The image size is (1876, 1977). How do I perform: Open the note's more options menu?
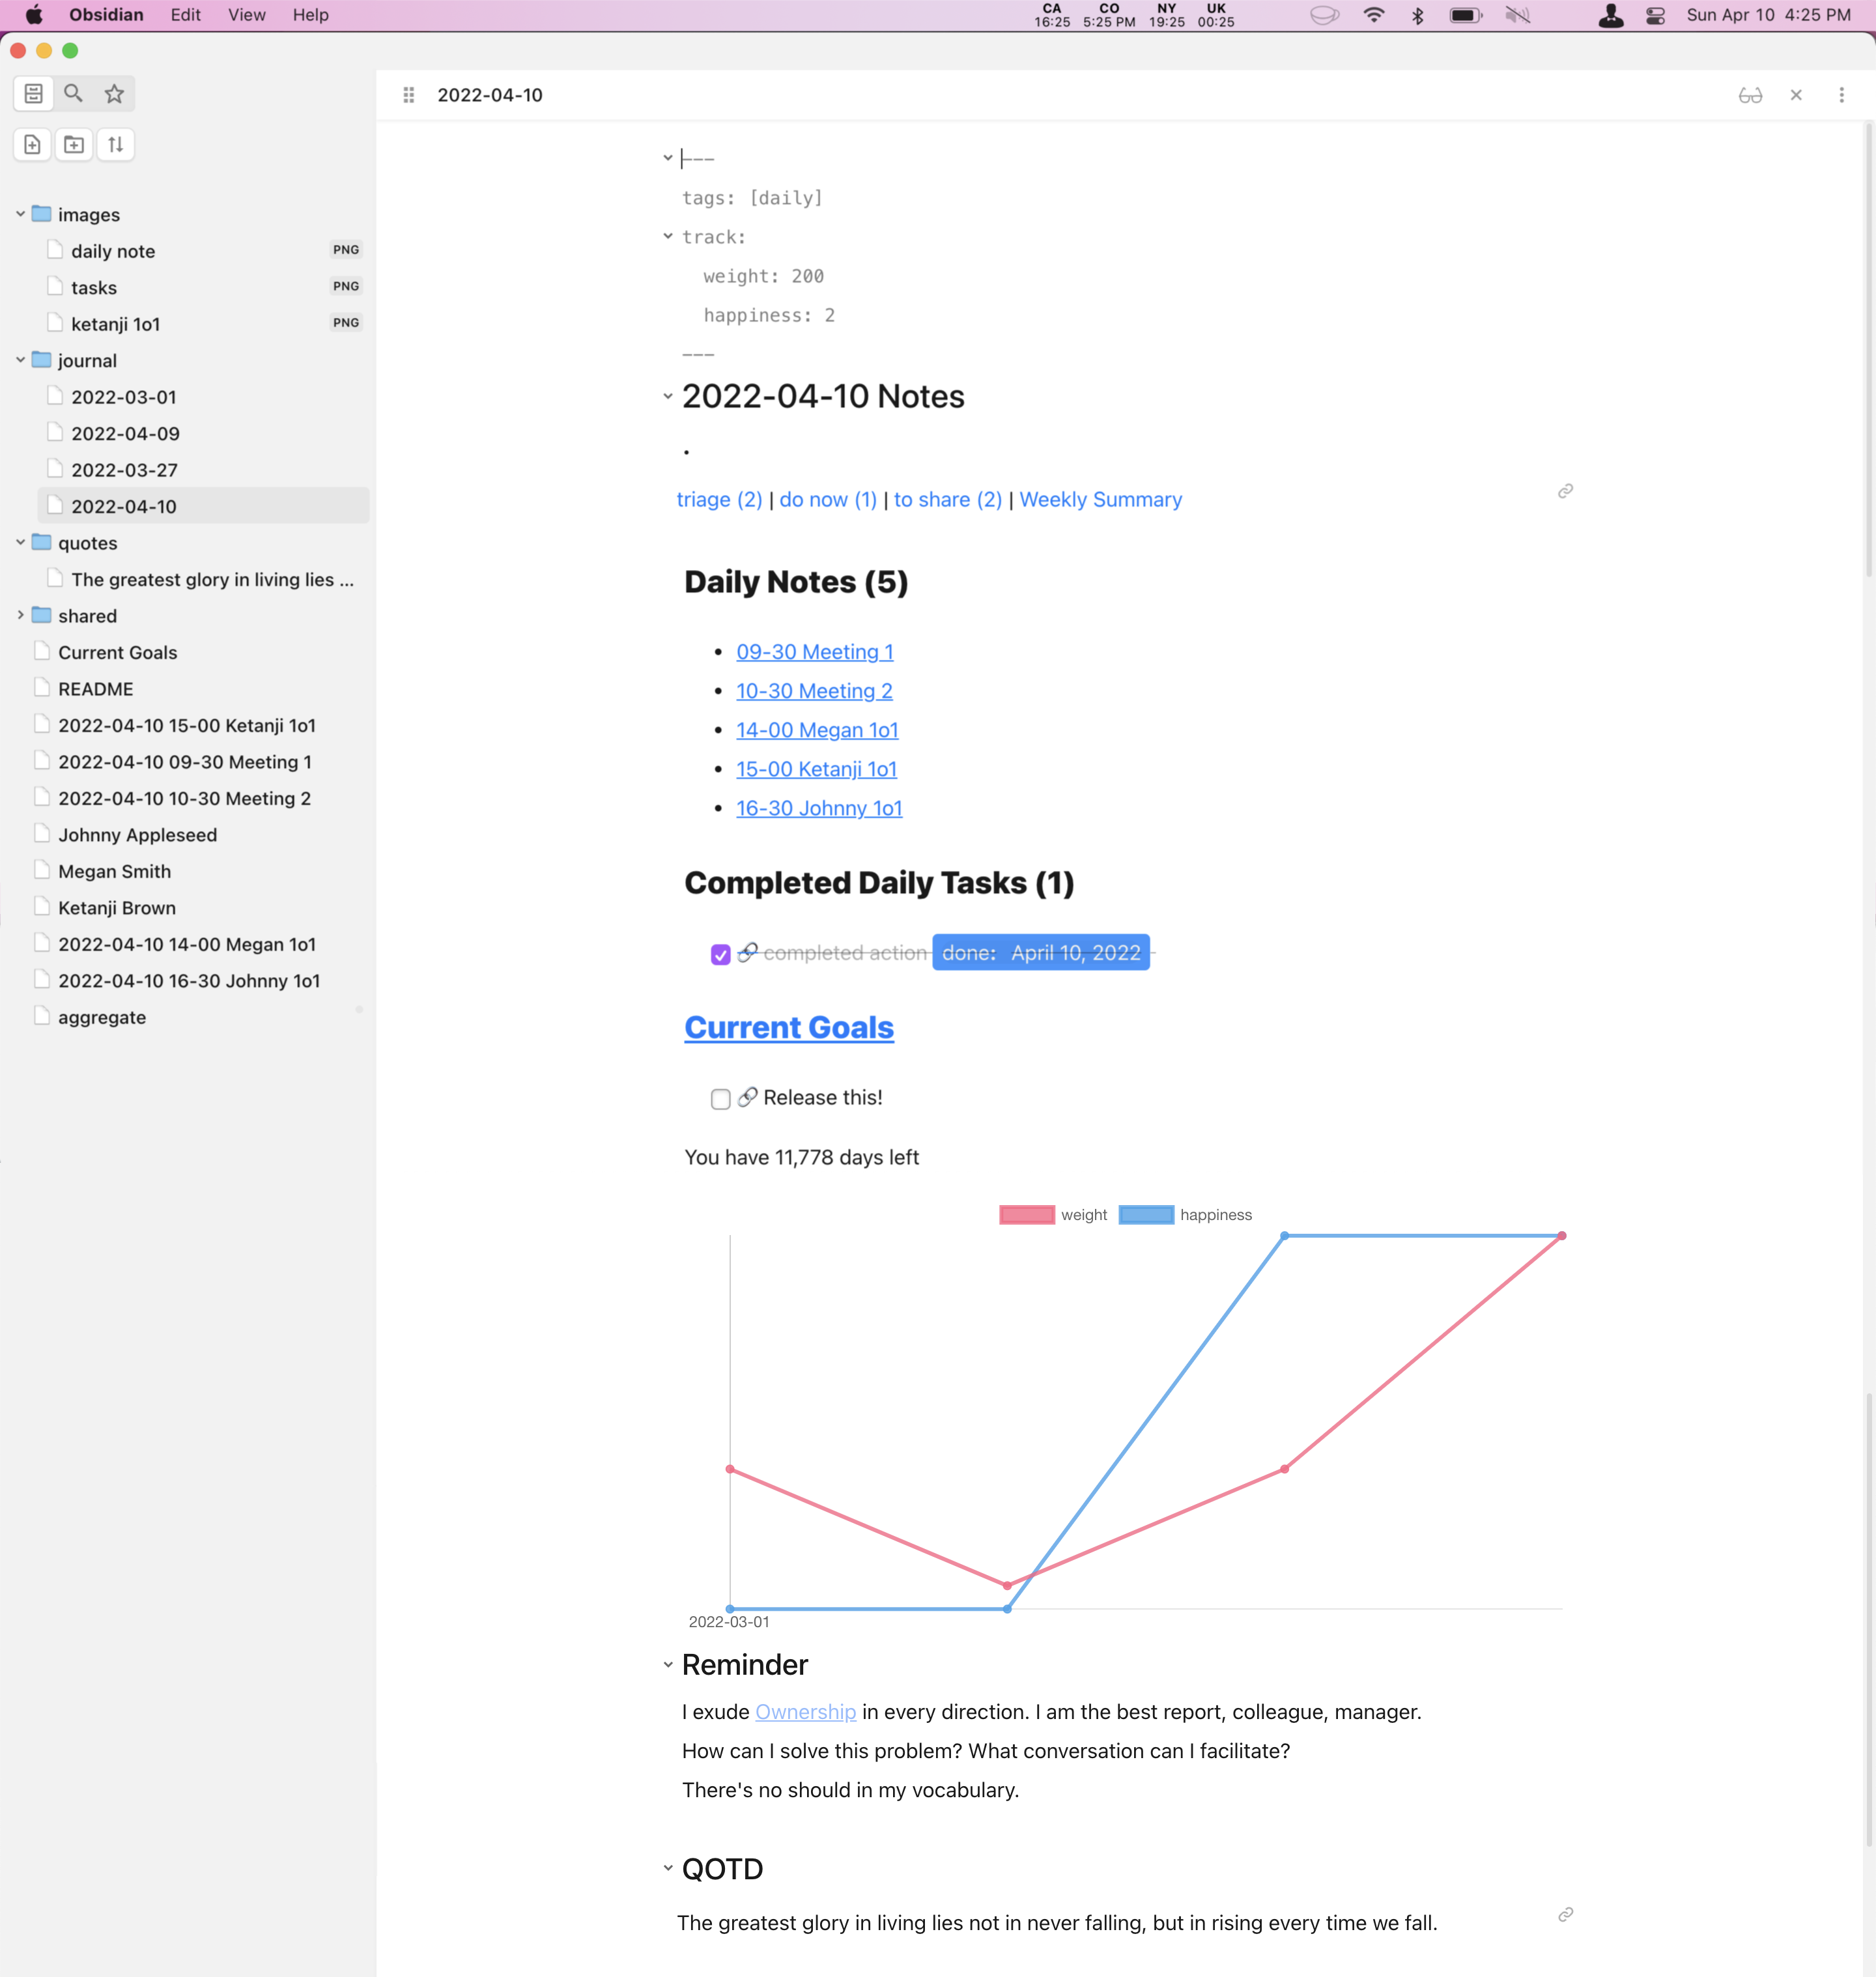[1841, 95]
